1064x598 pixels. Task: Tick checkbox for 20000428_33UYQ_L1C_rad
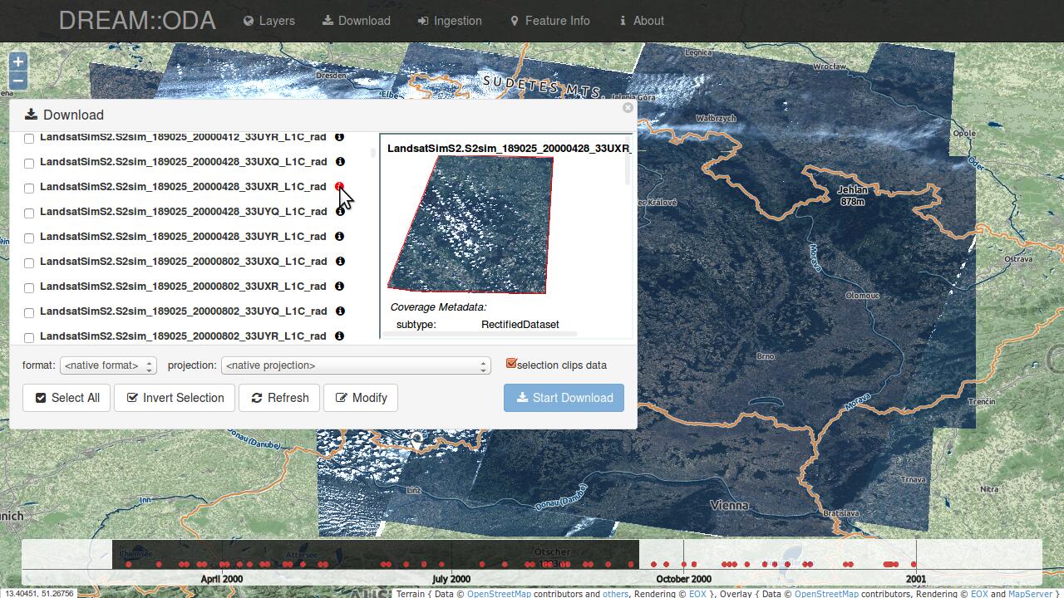(x=29, y=213)
